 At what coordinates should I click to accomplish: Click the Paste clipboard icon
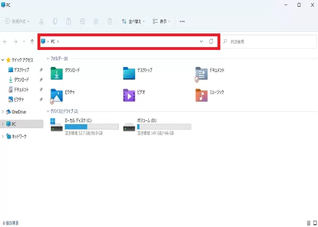coord(69,22)
